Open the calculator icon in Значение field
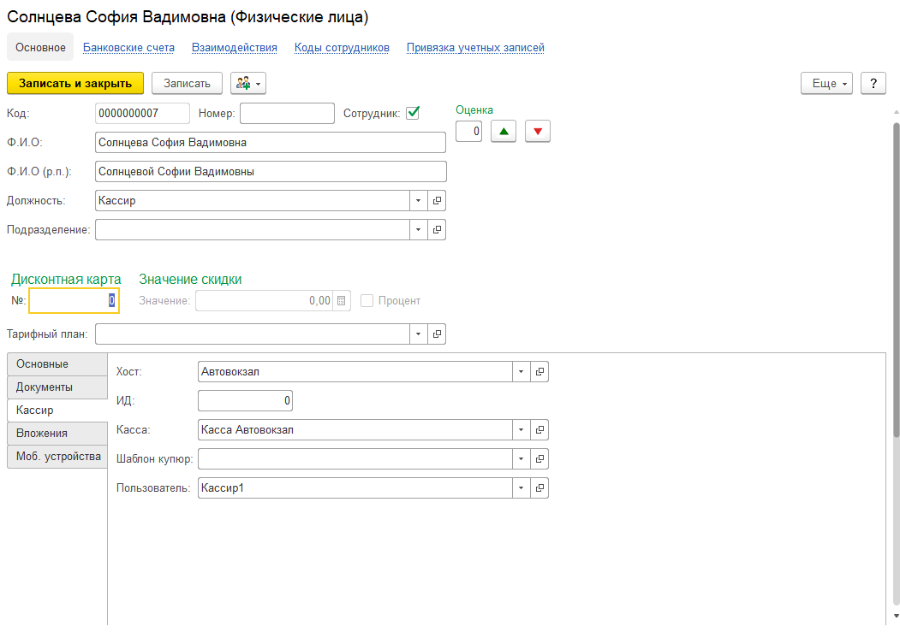900x632 pixels. tap(342, 301)
